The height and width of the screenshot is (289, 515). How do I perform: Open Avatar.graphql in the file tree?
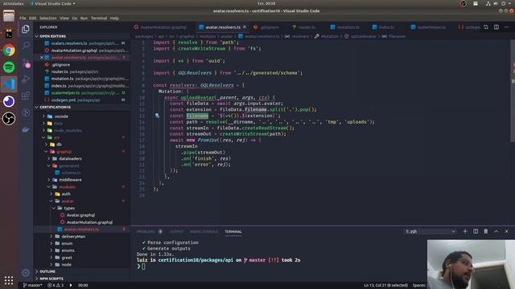point(80,215)
